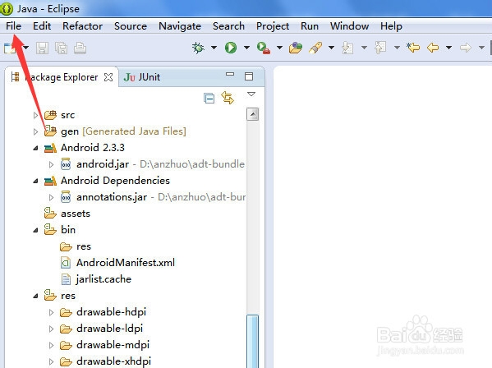Image resolution: width=492 pixels, height=368 pixels.
Task: Minimize the Package Explorer view
Action: point(230,75)
